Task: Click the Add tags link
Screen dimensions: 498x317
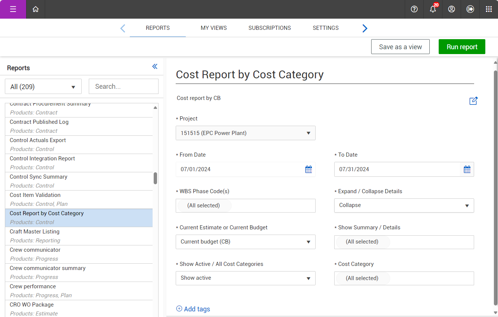Action: (x=193, y=309)
